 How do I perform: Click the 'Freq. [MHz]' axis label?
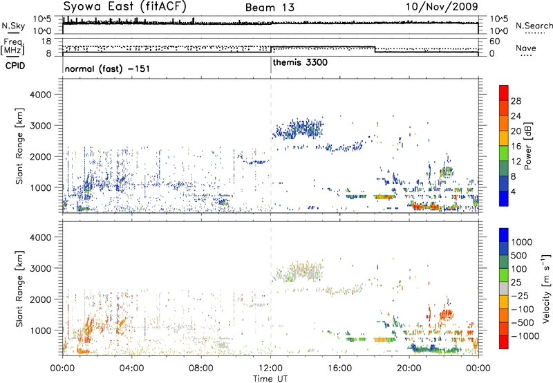click(x=12, y=46)
